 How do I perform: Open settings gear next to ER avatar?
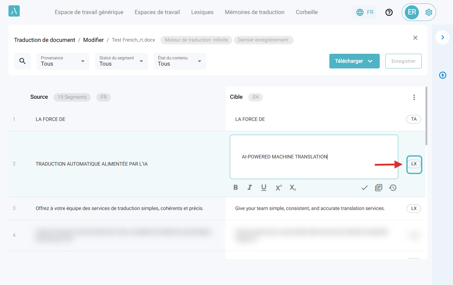click(429, 12)
